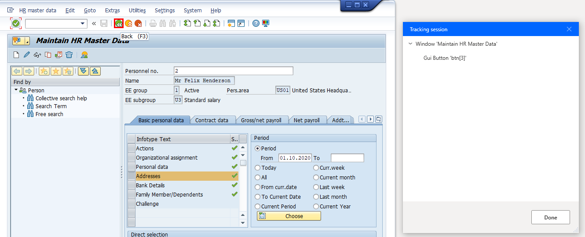The width and height of the screenshot is (585, 237).
Task: Click the Save diskette icon in toolbar
Action: click(x=104, y=23)
